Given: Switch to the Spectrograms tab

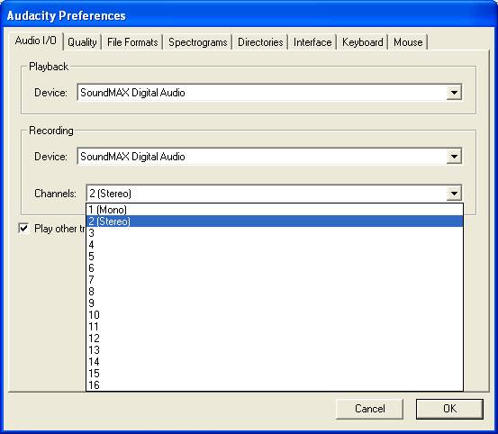Looking at the screenshot, I should [197, 42].
